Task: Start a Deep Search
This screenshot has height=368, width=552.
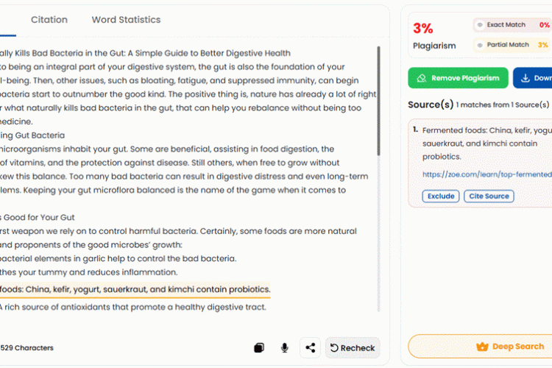Action: click(x=480, y=347)
